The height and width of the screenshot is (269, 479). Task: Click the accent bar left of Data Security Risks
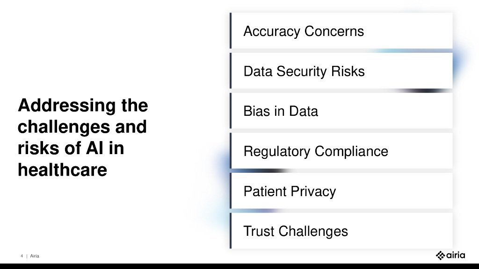coord(231,71)
